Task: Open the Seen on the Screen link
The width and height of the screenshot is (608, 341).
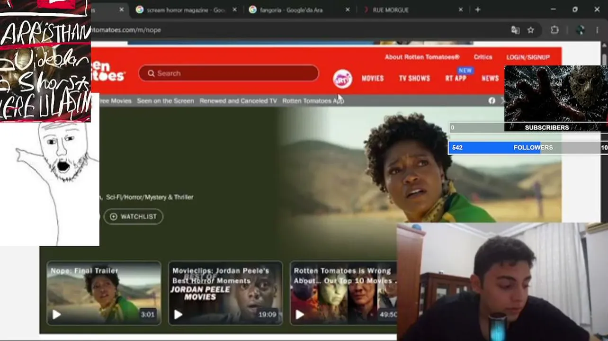Action: (165, 101)
